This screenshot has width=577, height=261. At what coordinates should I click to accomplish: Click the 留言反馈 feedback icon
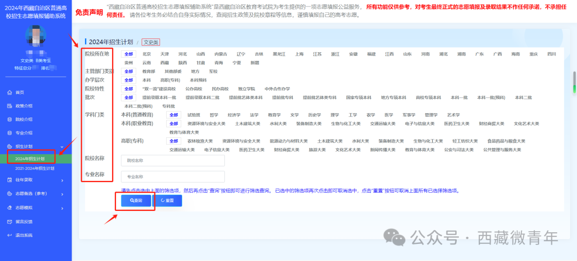click(x=9, y=222)
